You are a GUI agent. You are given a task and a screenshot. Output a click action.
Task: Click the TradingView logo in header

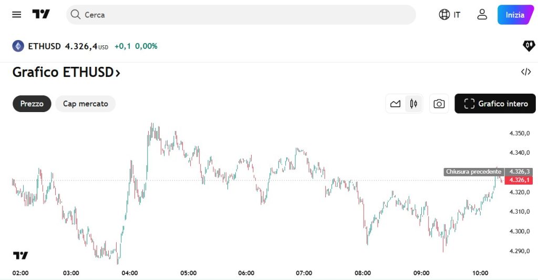(41, 14)
